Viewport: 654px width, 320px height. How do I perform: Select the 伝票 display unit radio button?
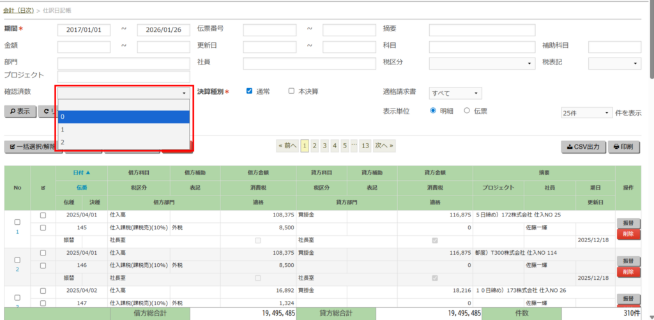pyautogui.click(x=467, y=110)
